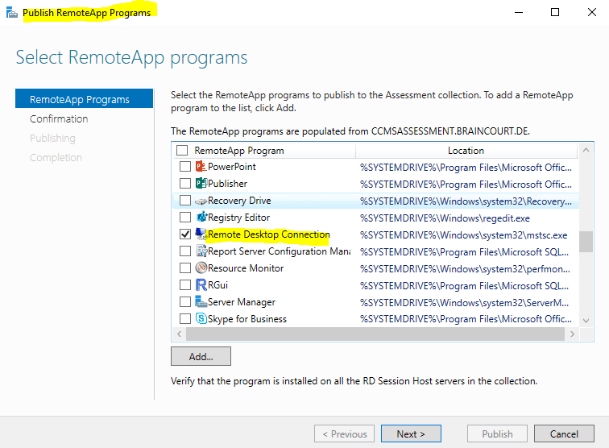
Task: Click the Publisher program icon
Action: 201,184
